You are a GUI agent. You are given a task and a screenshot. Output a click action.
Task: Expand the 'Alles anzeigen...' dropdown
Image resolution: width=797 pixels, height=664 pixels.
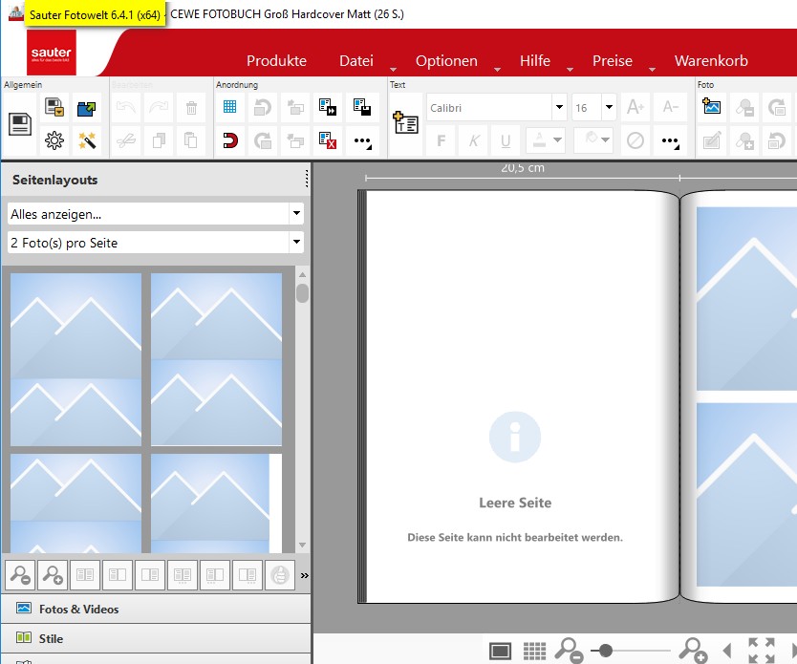click(296, 214)
